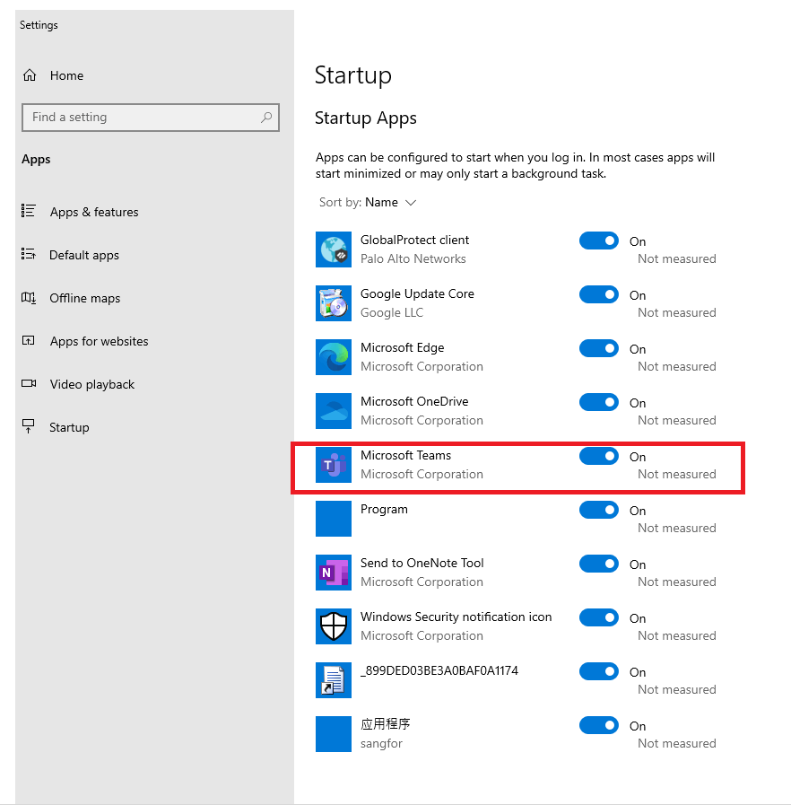Click the Microsoft Teams app name
This screenshot has width=791, height=805.
[x=405, y=455]
